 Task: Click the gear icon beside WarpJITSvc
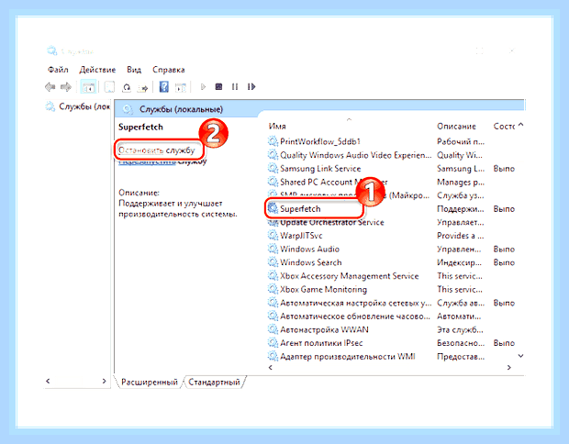(273, 236)
